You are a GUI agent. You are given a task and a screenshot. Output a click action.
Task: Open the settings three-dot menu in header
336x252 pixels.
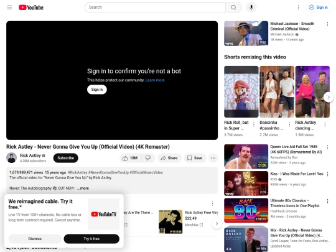coord(298,7)
